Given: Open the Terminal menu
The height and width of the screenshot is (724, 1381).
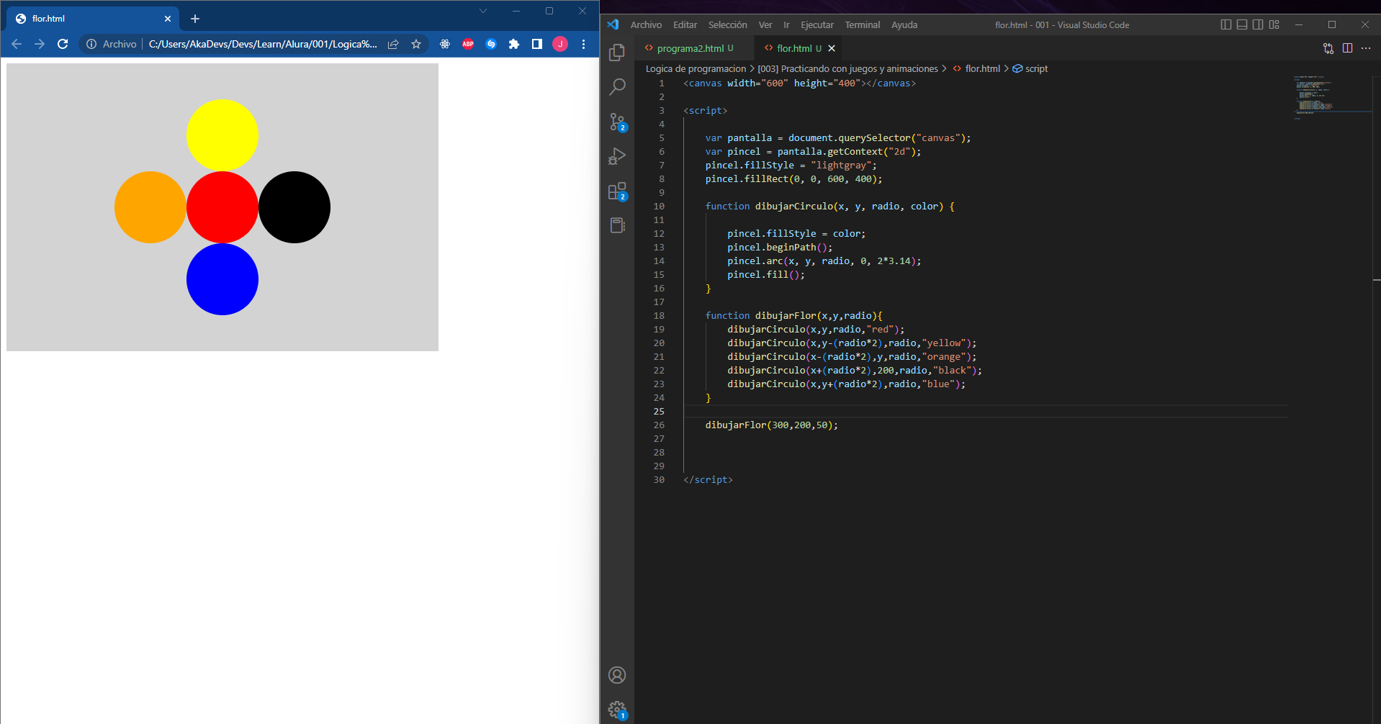Looking at the screenshot, I should tap(862, 24).
